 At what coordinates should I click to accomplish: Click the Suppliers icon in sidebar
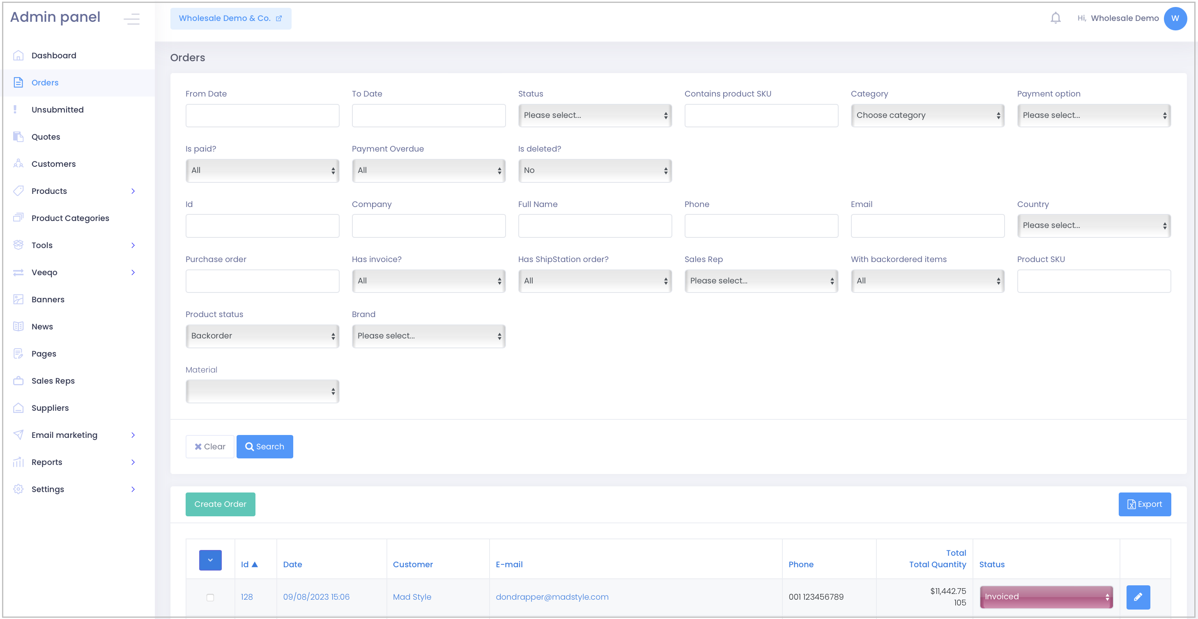click(x=18, y=408)
